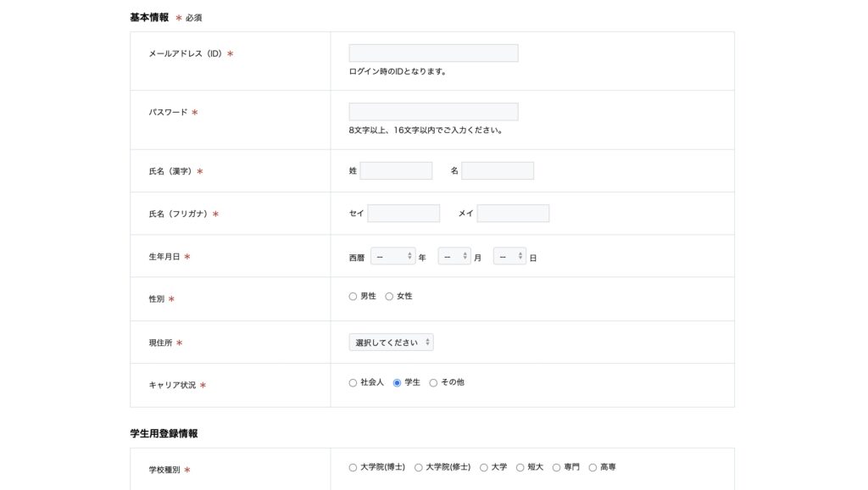The height and width of the screenshot is (490, 868).
Task: Open the birth day (日) dropdown
Action: 509,257
